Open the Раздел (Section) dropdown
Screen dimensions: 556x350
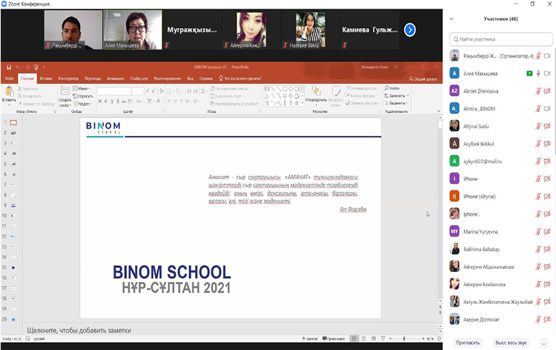(82, 104)
